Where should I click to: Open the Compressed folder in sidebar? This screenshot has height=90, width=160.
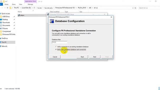point(6,31)
